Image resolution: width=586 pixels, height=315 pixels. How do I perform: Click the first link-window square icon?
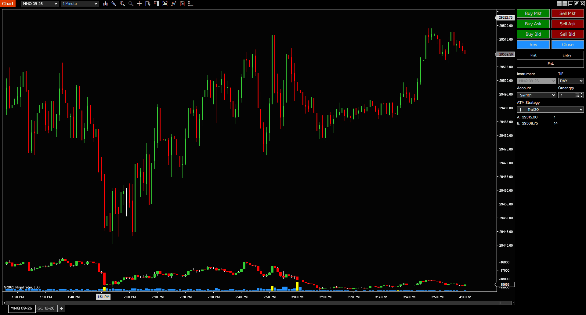559,4
